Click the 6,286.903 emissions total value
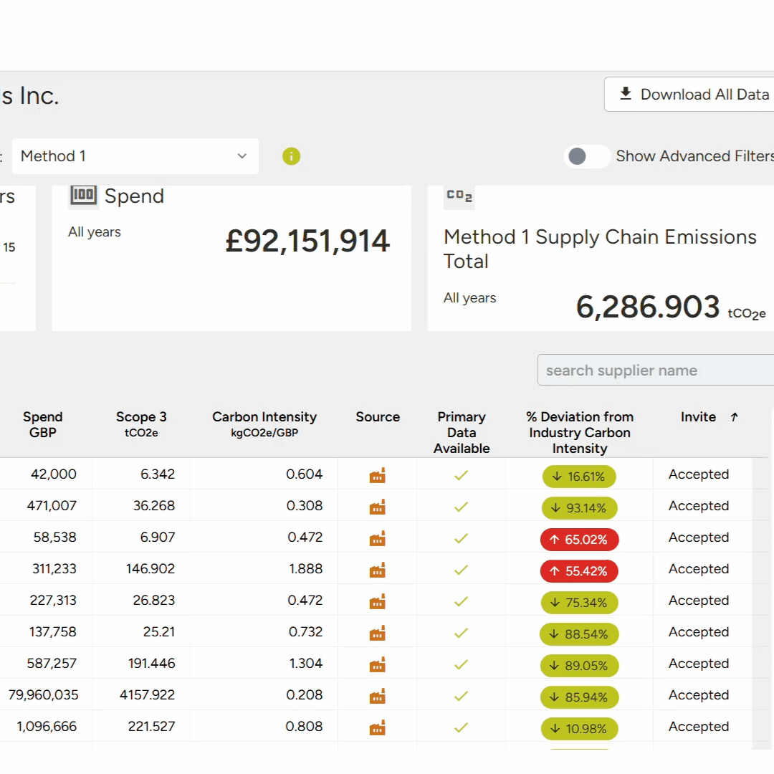The height and width of the screenshot is (774, 774). coord(648,307)
